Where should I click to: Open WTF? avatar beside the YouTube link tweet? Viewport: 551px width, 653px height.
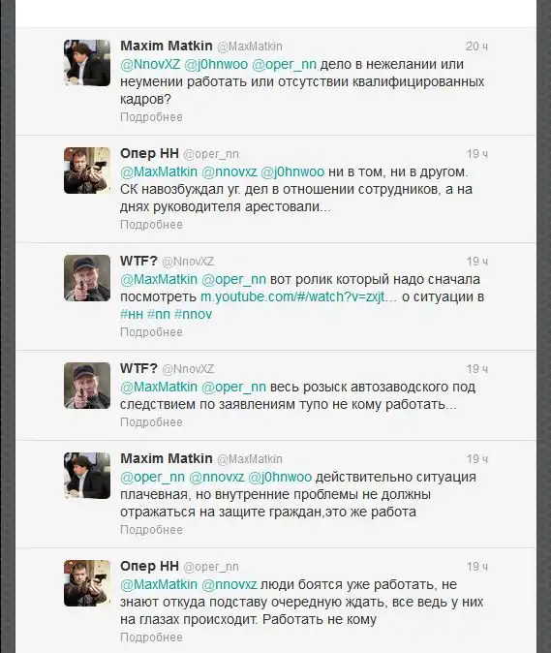87,278
